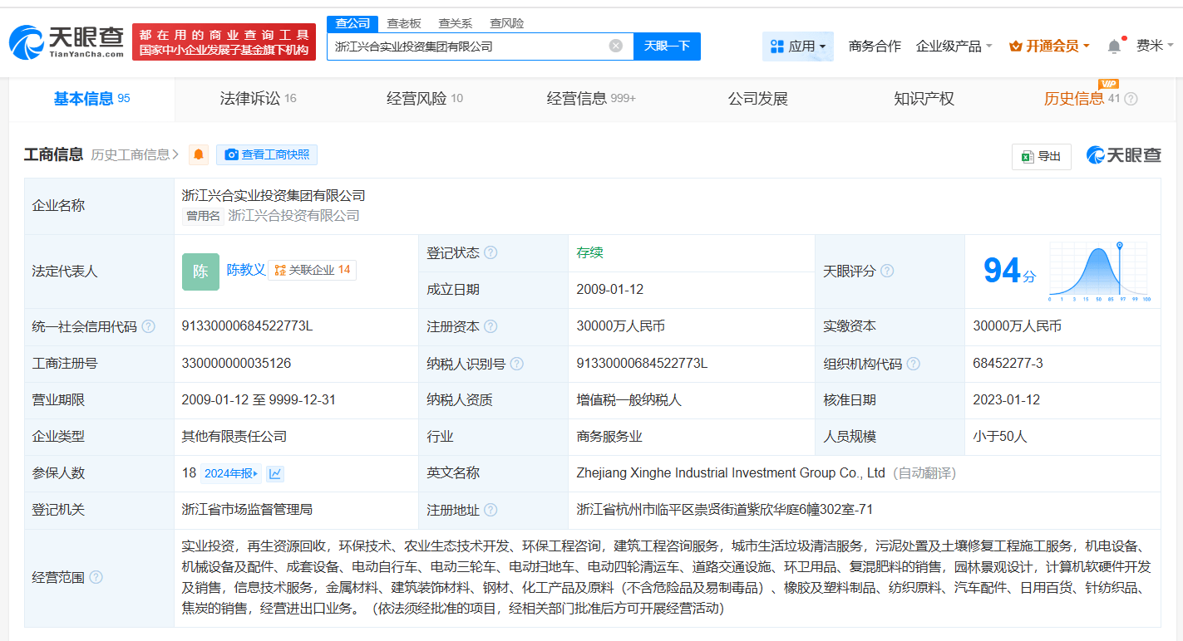
Task: Open the 费米 account dropdown
Action: [1154, 46]
